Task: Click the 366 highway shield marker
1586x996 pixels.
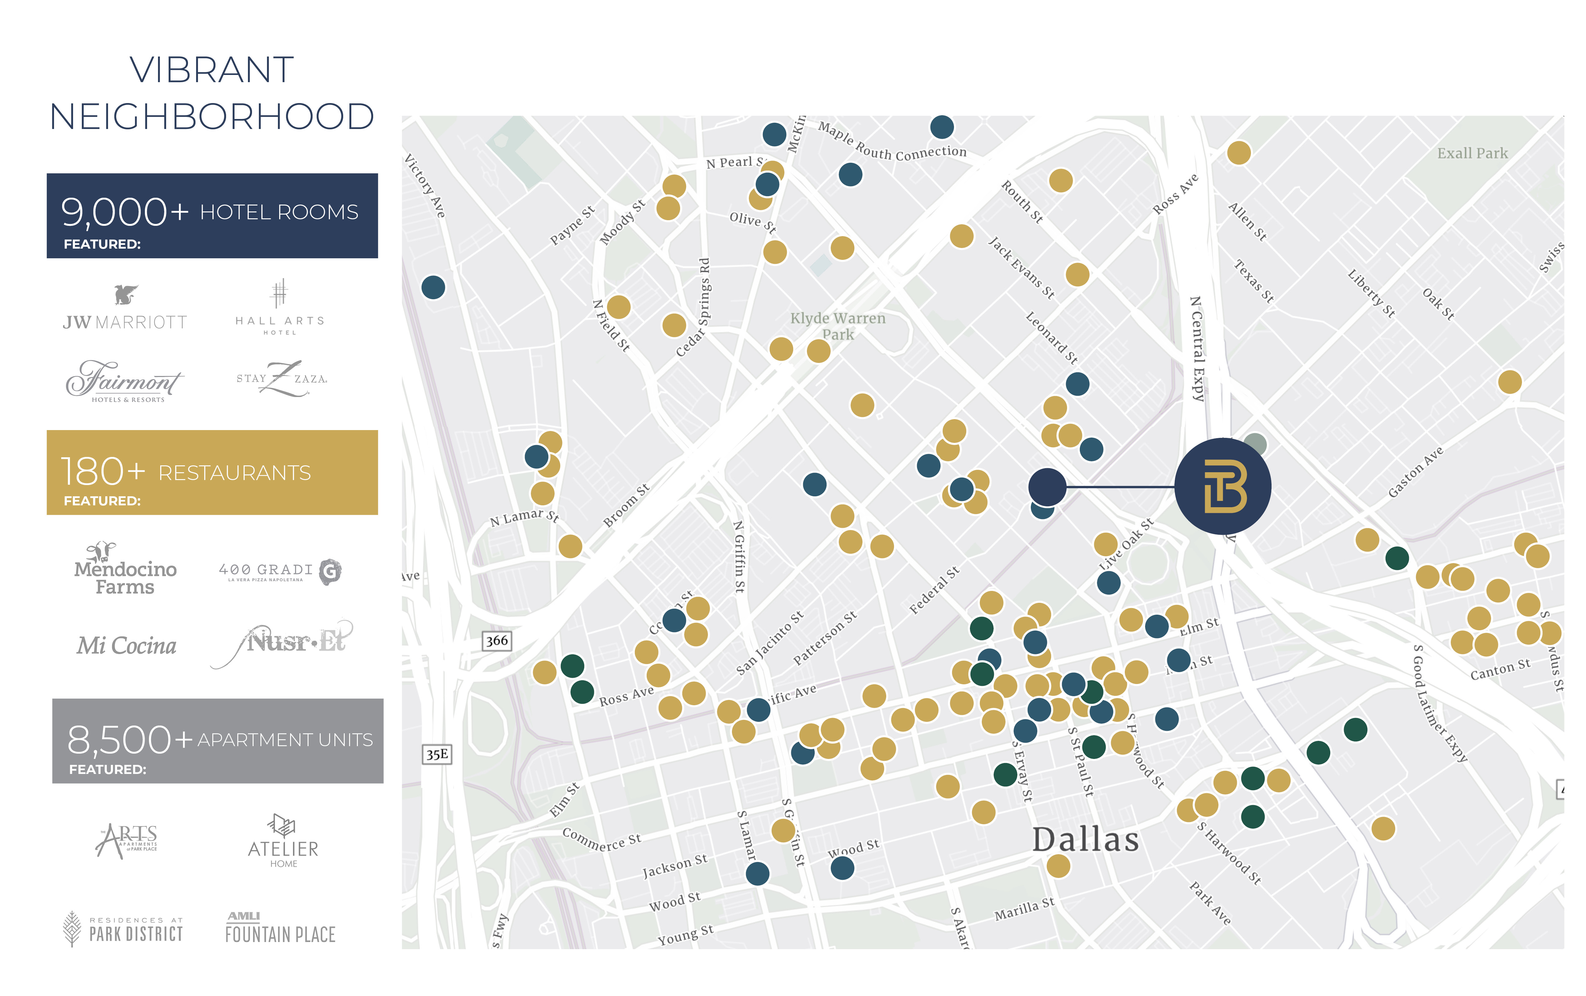Action: 497,641
